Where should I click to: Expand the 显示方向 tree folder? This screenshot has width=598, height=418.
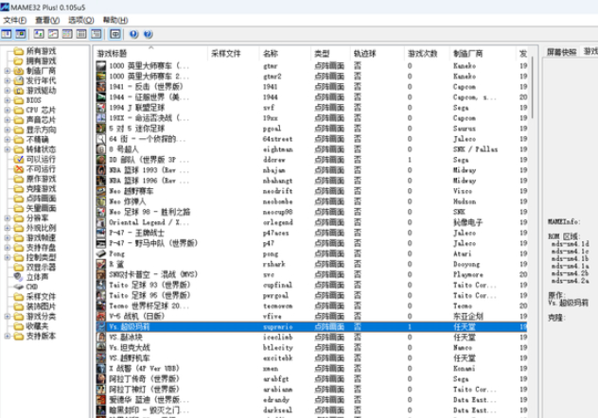coord(8,130)
